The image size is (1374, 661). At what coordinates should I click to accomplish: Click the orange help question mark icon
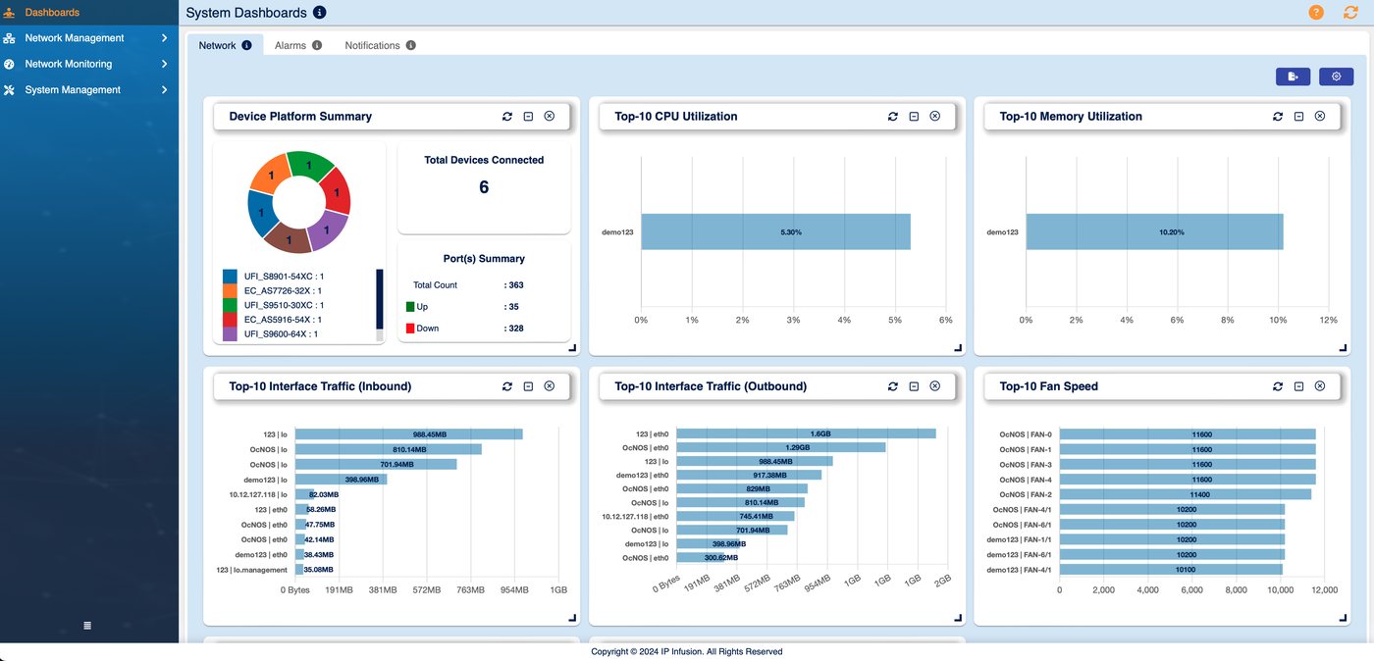[1316, 13]
